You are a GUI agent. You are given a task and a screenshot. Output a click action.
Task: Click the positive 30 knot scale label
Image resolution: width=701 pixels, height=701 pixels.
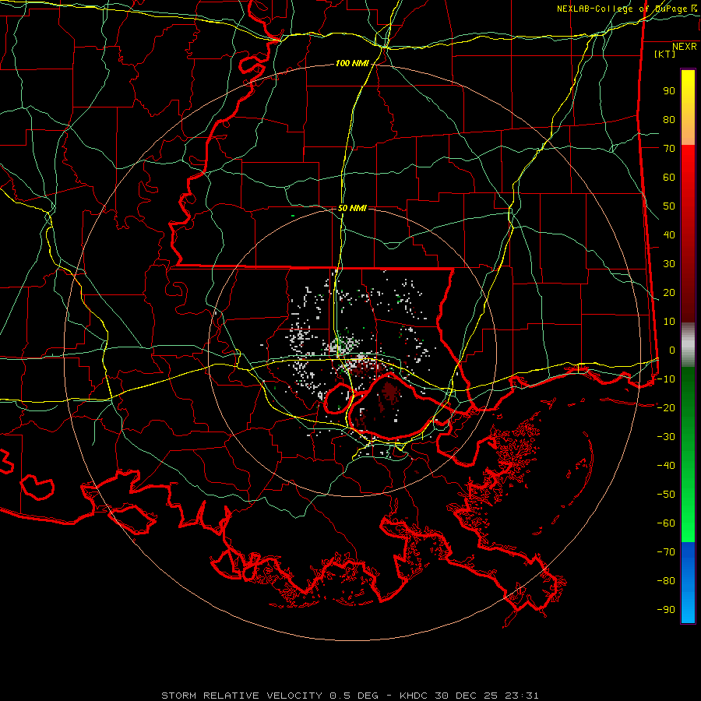tap(669, 264)
